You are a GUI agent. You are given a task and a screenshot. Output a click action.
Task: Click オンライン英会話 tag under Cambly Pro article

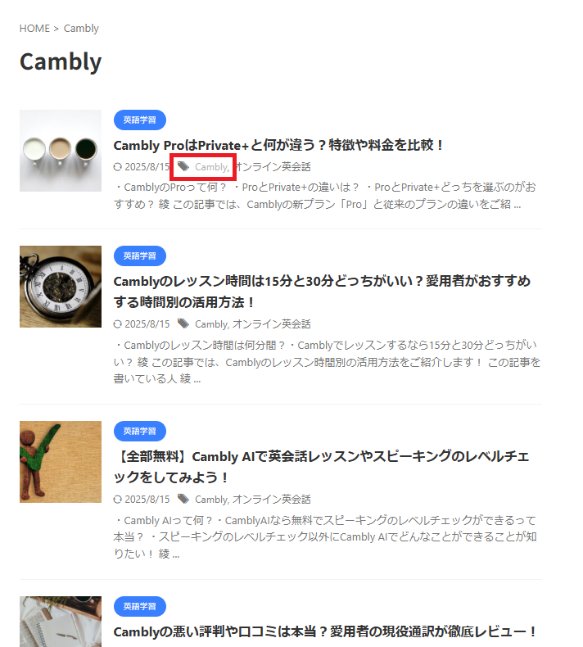(x=273, y=167)
